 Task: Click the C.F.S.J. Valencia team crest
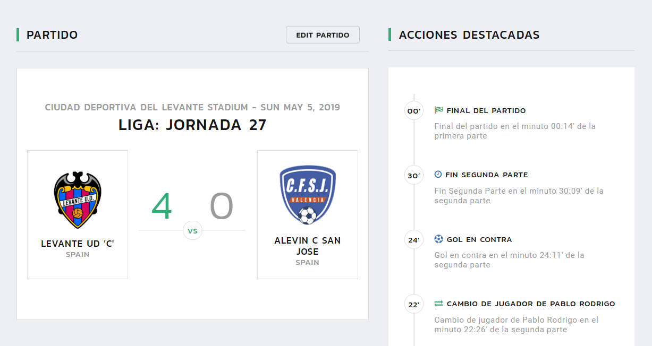[308, 195]
